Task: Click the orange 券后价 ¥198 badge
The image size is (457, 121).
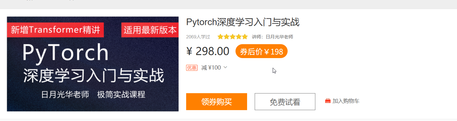Action: pyautogui.click(x=261, y=51)
